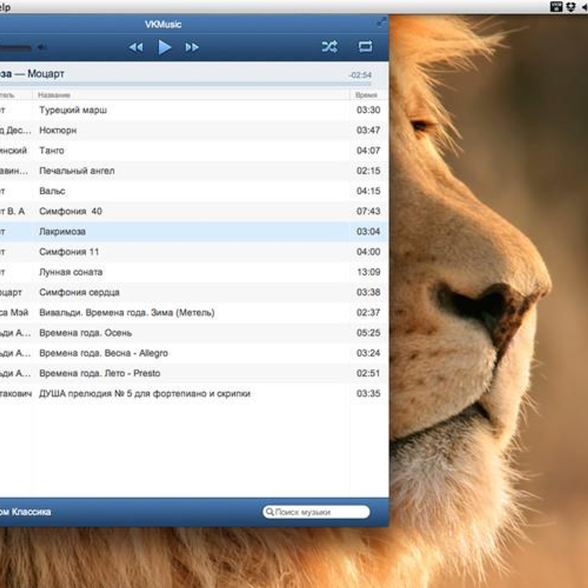
Task: Click the fullscreen arrow in title bar
Action: 381,22
